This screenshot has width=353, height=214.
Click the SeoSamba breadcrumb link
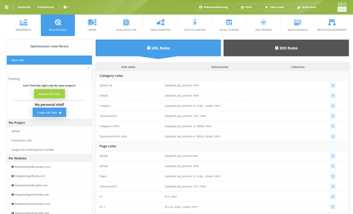(x=24, y=7)
